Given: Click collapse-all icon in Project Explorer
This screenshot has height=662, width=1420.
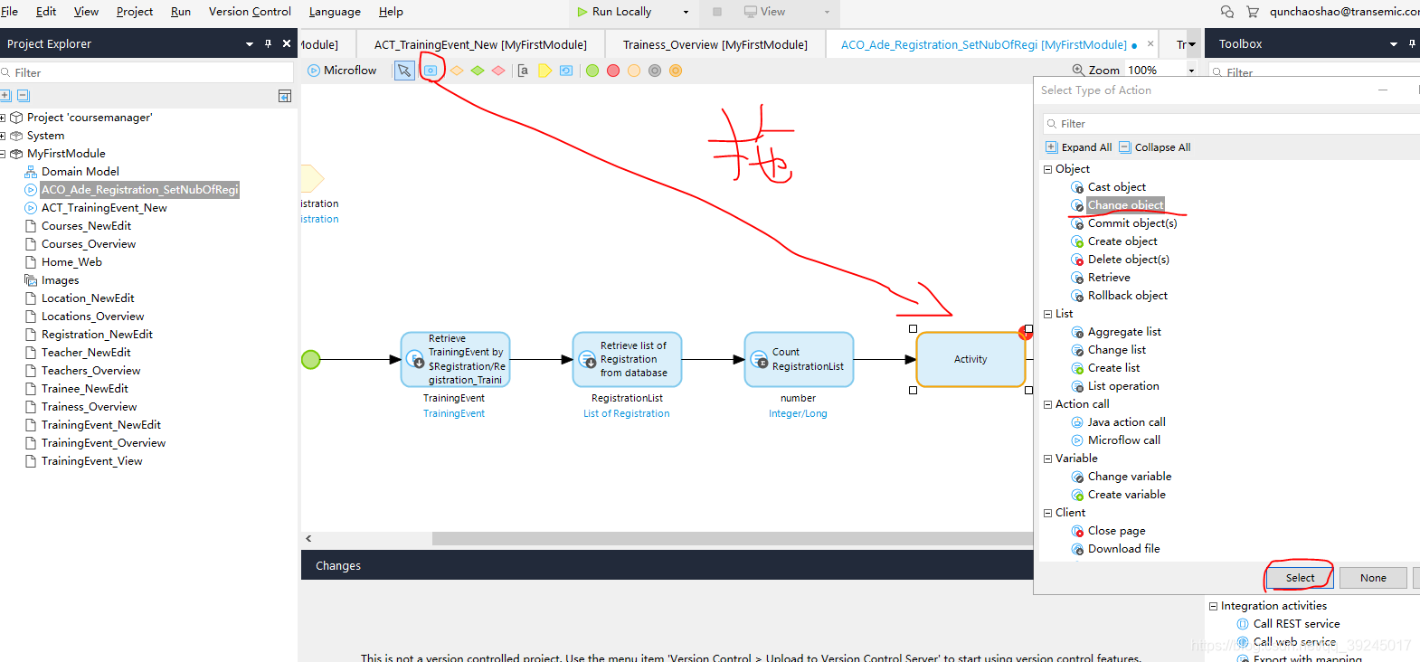Looking at the screenshot, I should click(24, 96).
